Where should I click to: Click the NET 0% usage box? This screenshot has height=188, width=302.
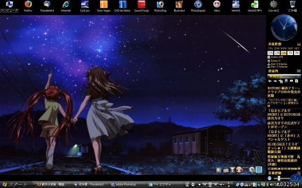(x=297, y=53)
